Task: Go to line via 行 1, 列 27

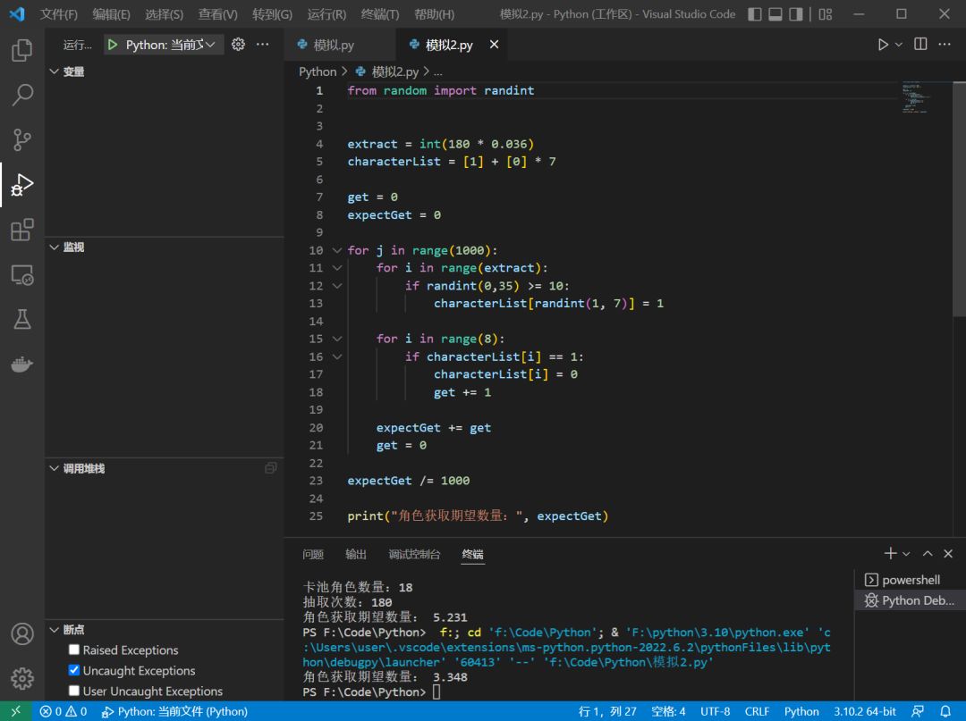Action: [606, 711]
